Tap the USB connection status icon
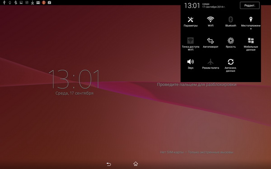271x169 pixels. point(4,2)
